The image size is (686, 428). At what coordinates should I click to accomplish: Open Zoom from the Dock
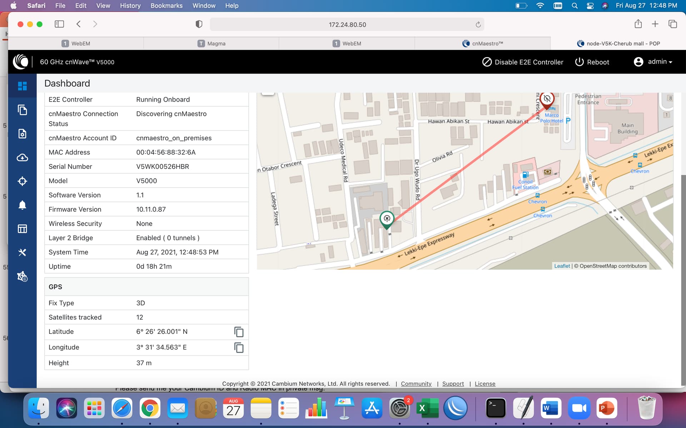coord(579,408)
